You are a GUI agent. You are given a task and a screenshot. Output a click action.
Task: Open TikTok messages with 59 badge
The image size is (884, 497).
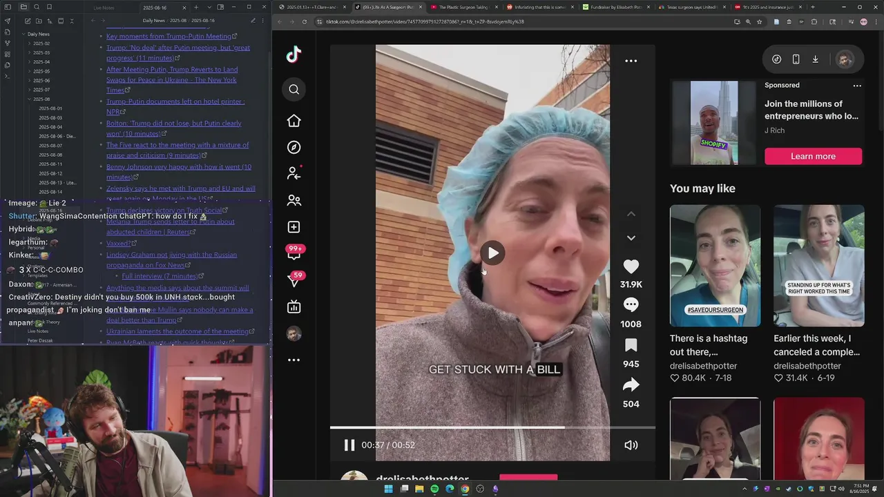pos(295,280)
